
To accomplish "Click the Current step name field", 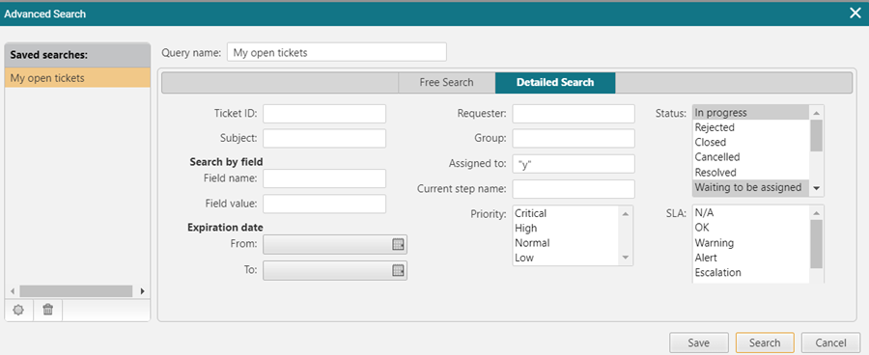I will (573, 189).
